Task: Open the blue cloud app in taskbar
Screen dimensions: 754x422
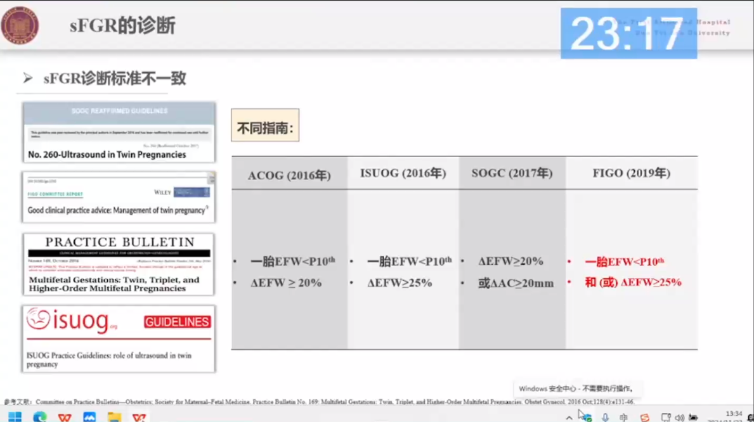Action: click(x=89, y=417)
